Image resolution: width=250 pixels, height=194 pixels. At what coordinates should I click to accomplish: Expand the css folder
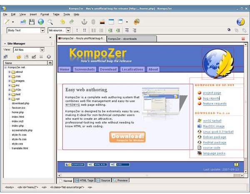(x=10, y=76)
